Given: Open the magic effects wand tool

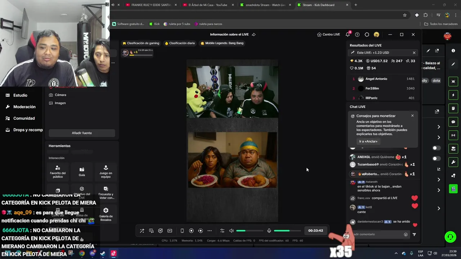Looking at the screenshot, I should [x=142, y=231].
